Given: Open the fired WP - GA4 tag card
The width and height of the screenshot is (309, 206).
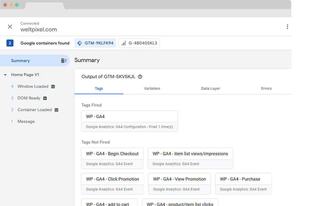Looking at the screenshot, I should pos(129,121).
